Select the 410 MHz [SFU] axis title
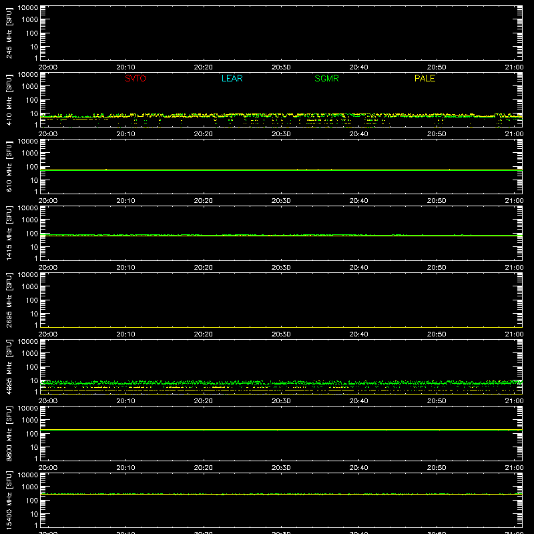534x534 pixels. coord(9,99)
